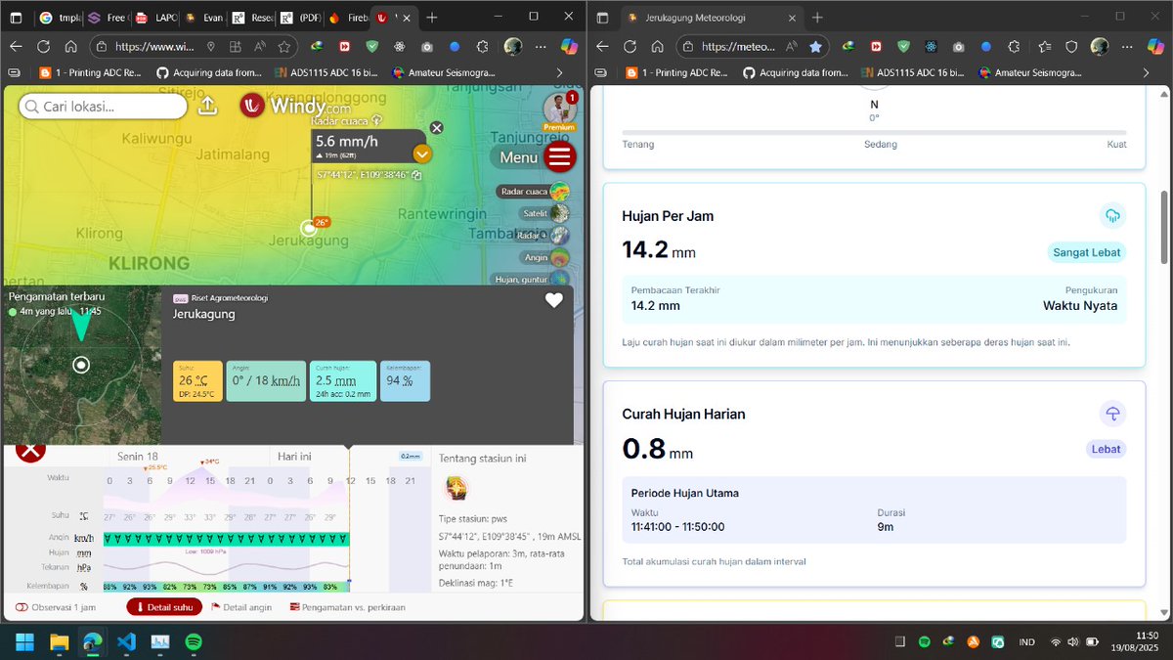Viewport: 1173px width, 660px height.
Task: Open Windows Start menu
Action: pyautogui.click(x=24, y=642)
